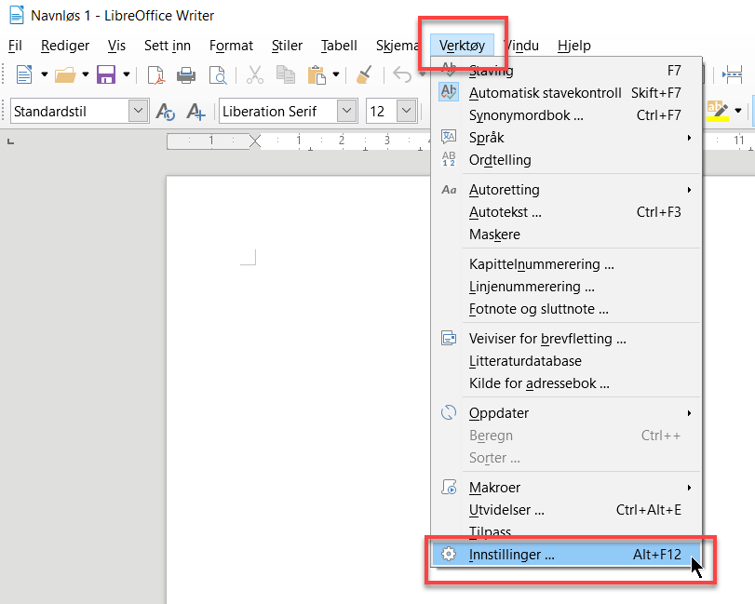The height and width of the screenshot is (604, 755).
Task: Click the New document icon
Action: [x=23, y=74]
